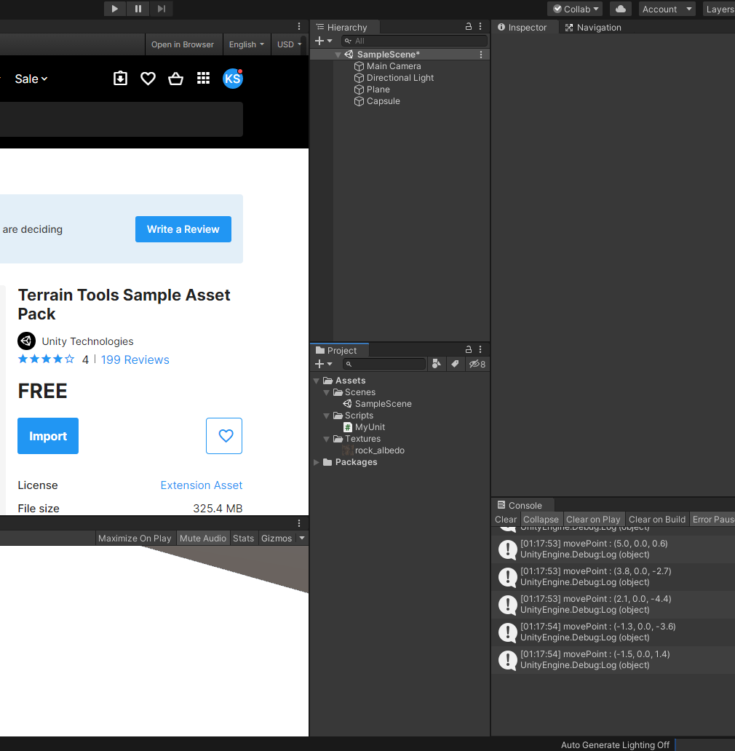The width and height of the screenshot is (735, 751).
Task: Collapse the SampleScene hierarchy arrow
Action: coord(338,55)
